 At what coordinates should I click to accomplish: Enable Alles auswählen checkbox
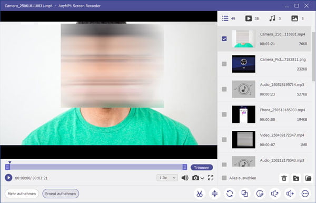pyautogui.click(x=224, y=178)
